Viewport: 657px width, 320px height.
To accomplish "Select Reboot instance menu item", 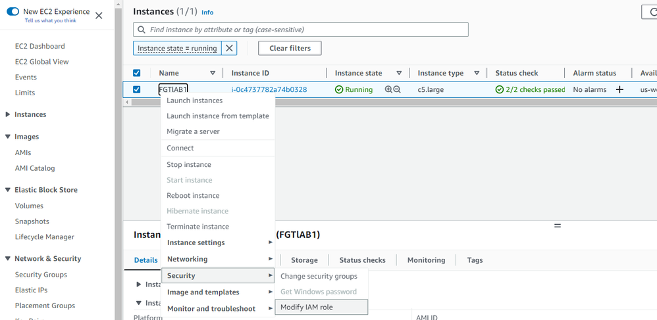I will click(218, 195).
